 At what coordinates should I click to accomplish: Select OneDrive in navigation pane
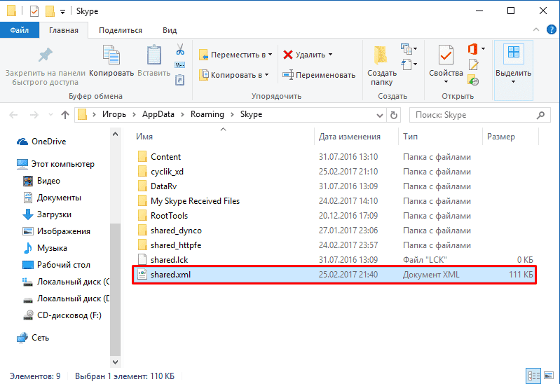click(41, 142)
